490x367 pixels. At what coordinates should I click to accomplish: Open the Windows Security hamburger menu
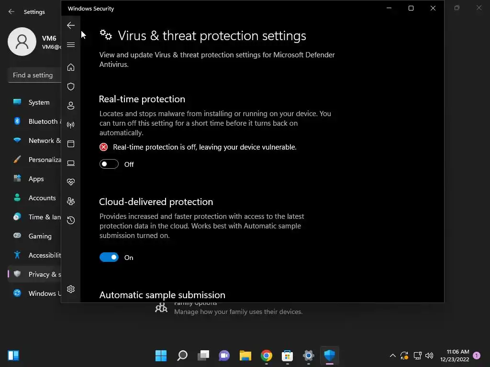click(x=71, y=44)
